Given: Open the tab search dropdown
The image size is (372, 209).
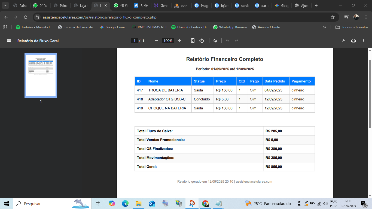Looking at the screenshot, I should coord(5,5).
